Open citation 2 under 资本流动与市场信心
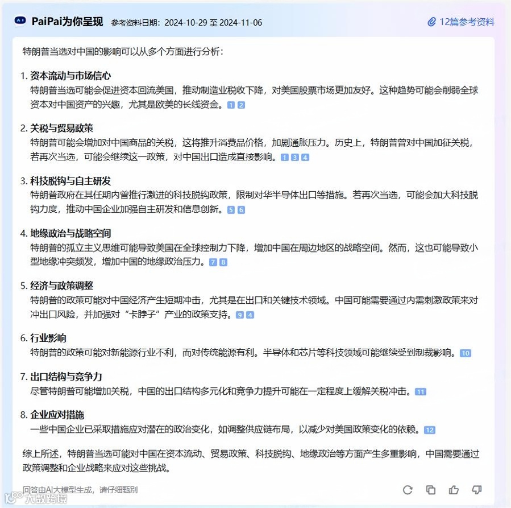Viewport: 511px width, 508px height. pos(241,105)
